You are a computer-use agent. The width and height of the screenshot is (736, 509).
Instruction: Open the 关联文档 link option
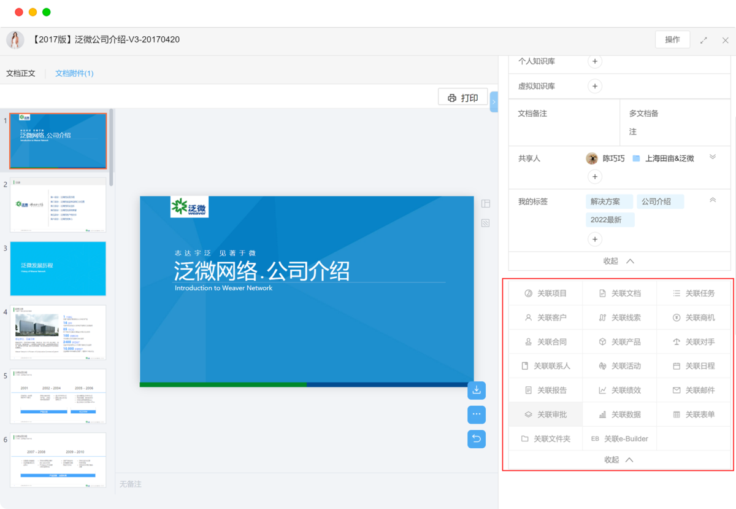[x=619, y=293]
